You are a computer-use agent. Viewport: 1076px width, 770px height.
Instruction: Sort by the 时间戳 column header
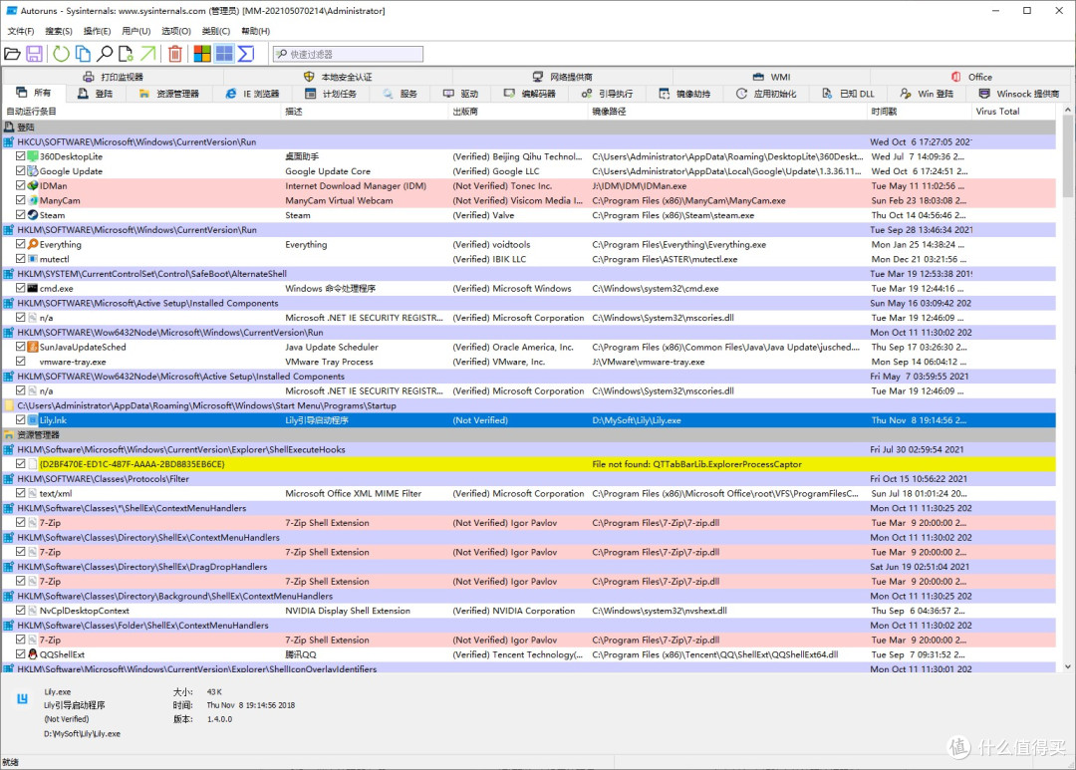click(x=920, y=112)
